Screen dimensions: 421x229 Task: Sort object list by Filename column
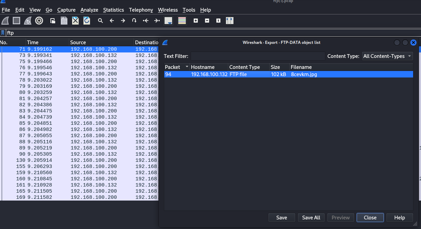pyautogui.click(x=351, y=67)
